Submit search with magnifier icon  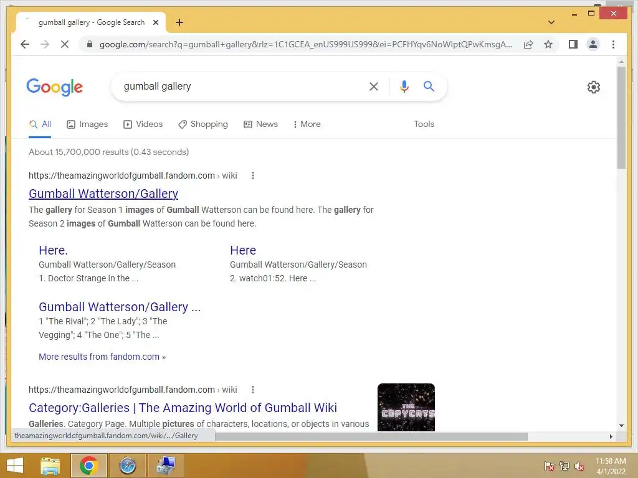429,86
